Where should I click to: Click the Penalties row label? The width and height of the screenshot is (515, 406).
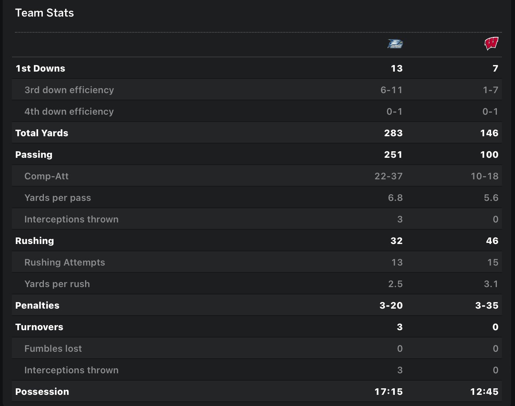click(x=37, y=306)
